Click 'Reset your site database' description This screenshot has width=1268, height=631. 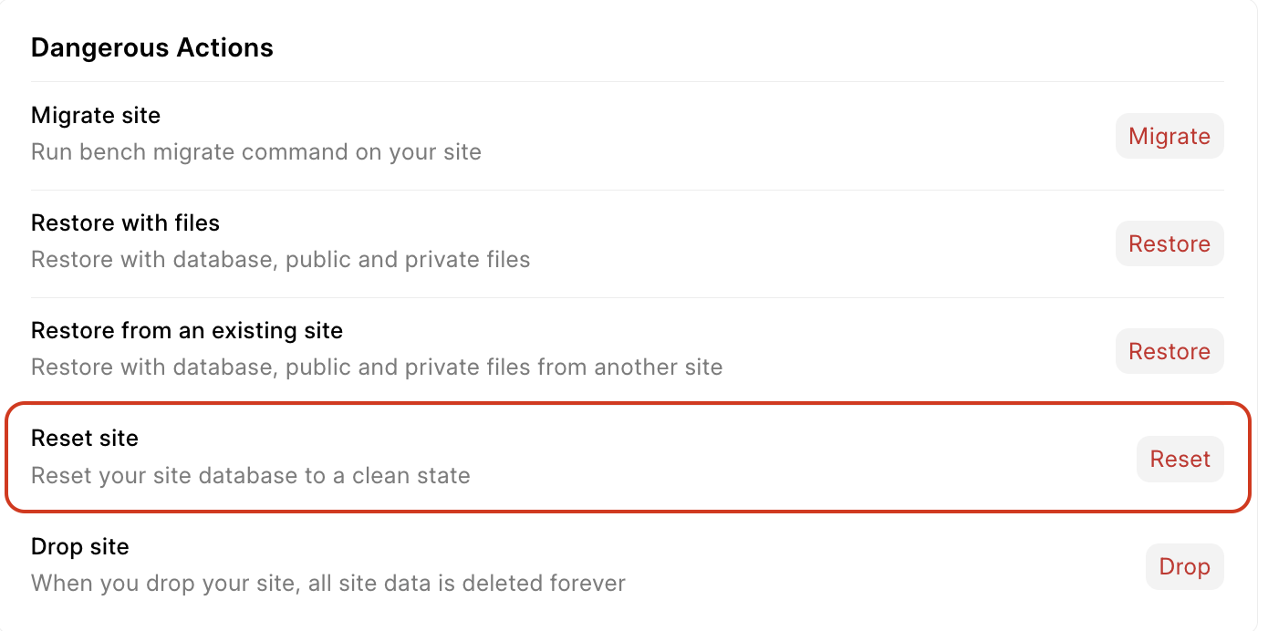click(x=250, y=476)
